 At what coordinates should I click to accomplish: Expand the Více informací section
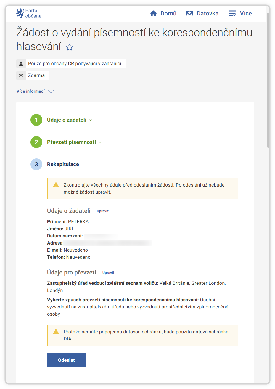click(35, 91)
